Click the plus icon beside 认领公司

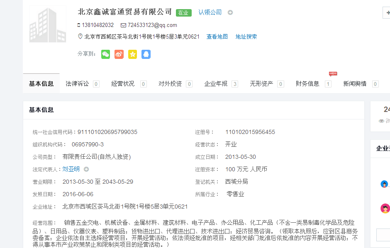pos(230,12)
